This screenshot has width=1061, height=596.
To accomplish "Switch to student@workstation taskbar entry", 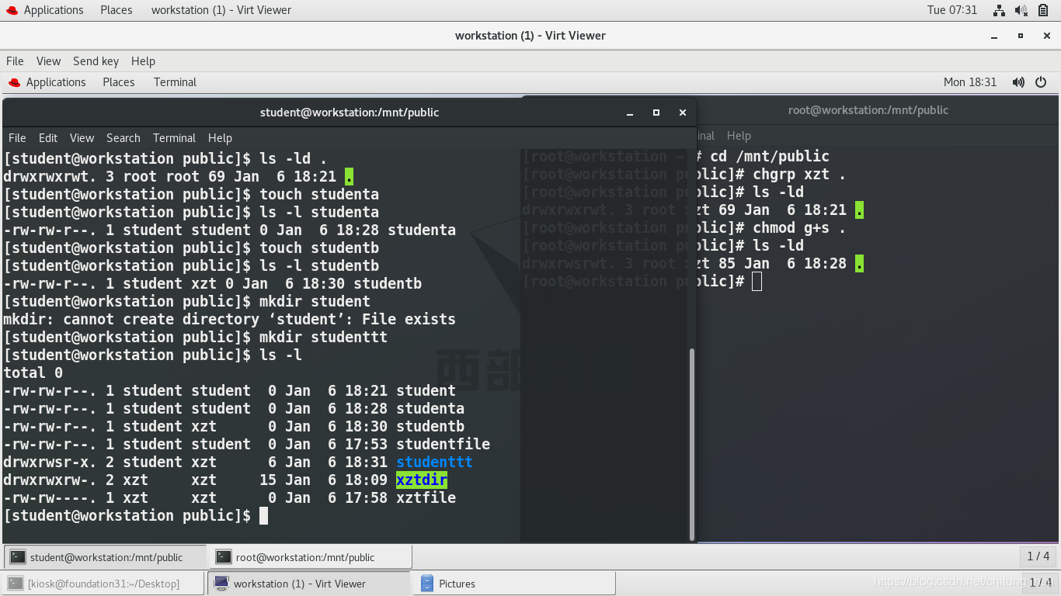I will 106,556.
